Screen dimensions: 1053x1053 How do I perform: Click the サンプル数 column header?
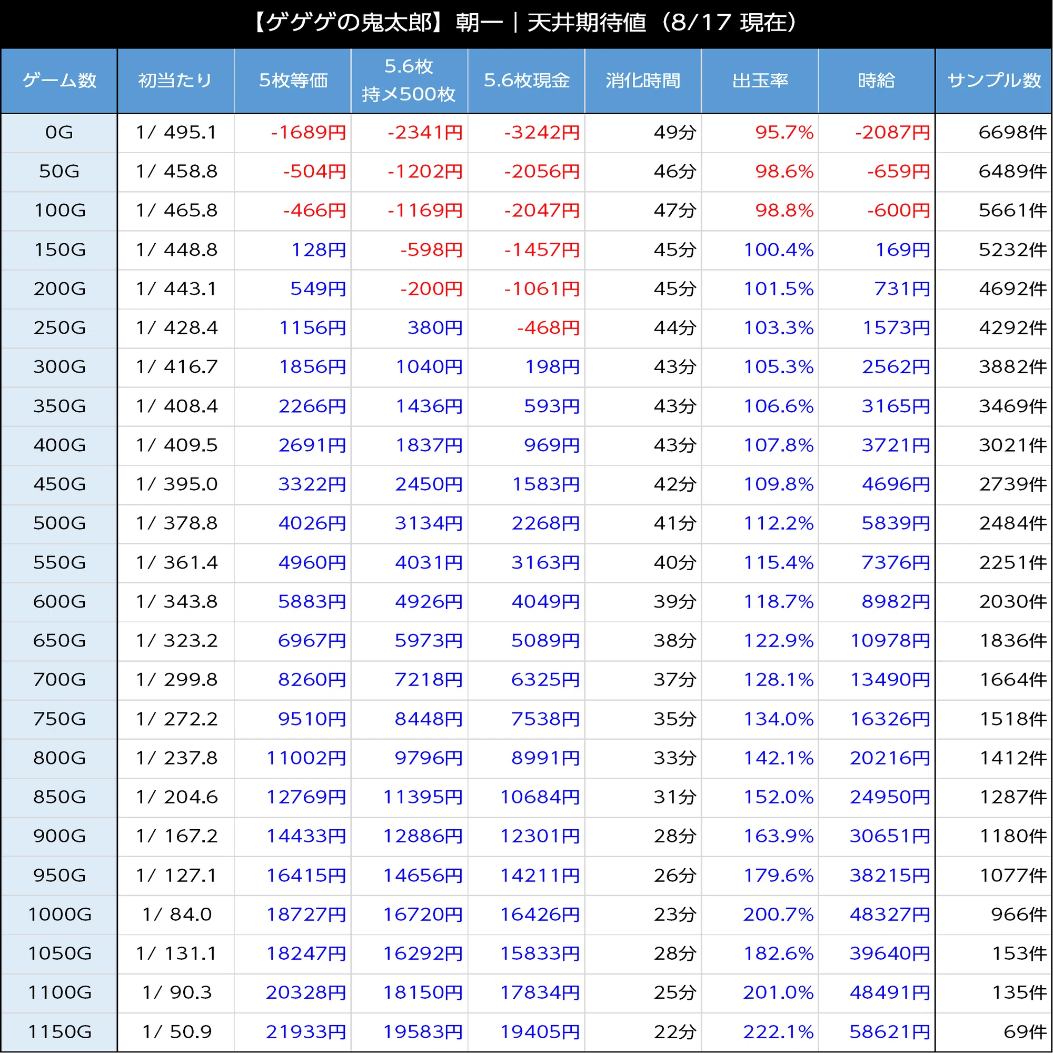(994, 81)
